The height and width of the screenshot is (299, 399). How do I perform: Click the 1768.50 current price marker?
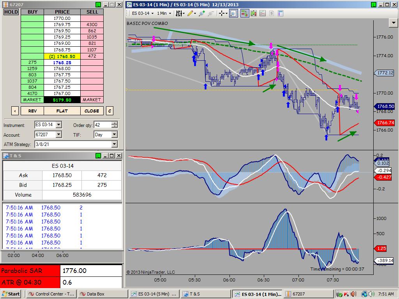click(384, 106)
